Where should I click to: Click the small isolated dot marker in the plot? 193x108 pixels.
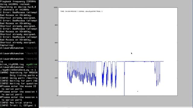click(x=138, y=91)
